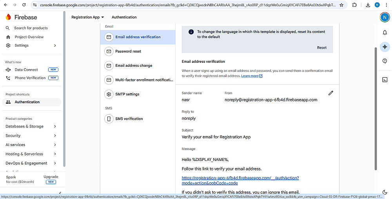The width and height of the screenshot is (392, 199).
Task: Select Multi-factor enrollment notification template
Action: coord(138,80)
